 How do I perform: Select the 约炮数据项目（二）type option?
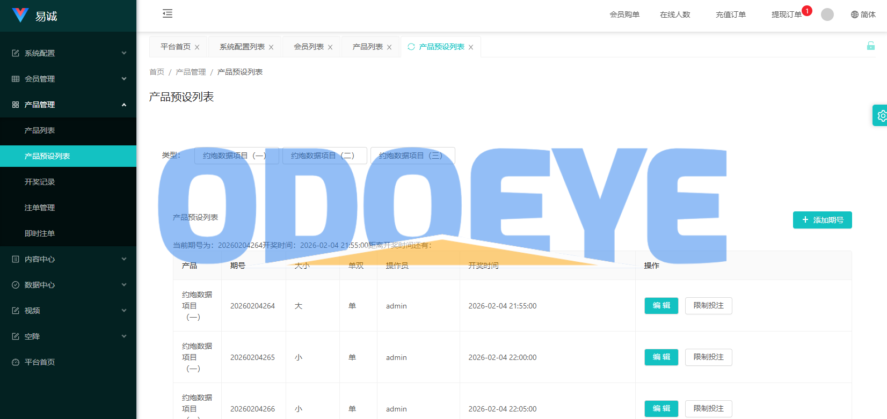[x=325, y=156]
